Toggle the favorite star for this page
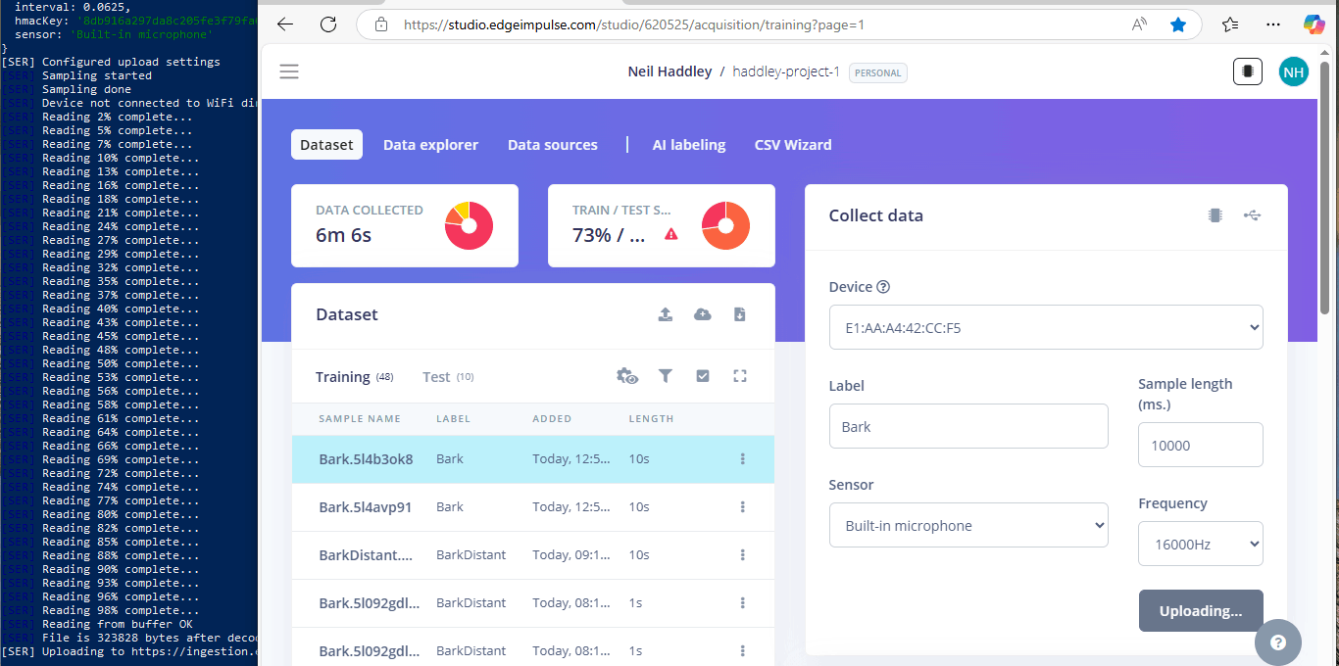The image size is (1339, 666). click(1178, 24)
